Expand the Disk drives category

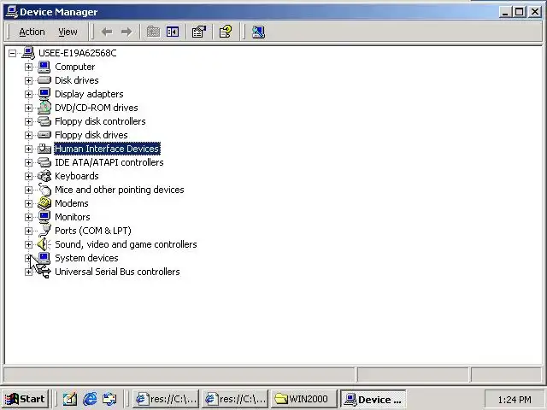[x=28, y=80]
